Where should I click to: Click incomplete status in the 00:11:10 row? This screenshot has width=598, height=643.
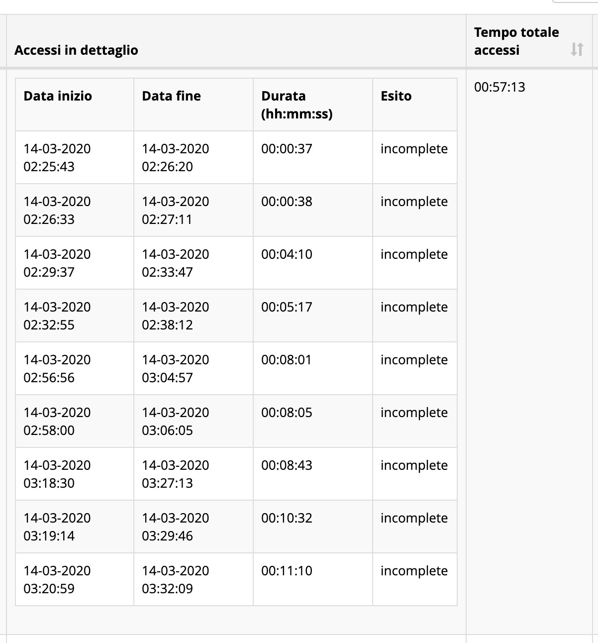pos(414,571)
